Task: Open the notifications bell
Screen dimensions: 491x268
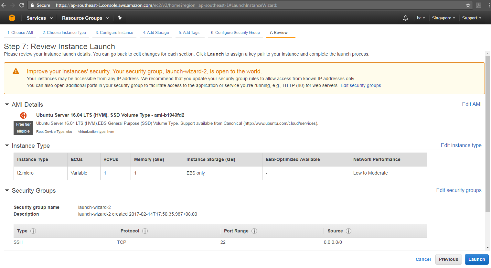Action: point(406,18)
